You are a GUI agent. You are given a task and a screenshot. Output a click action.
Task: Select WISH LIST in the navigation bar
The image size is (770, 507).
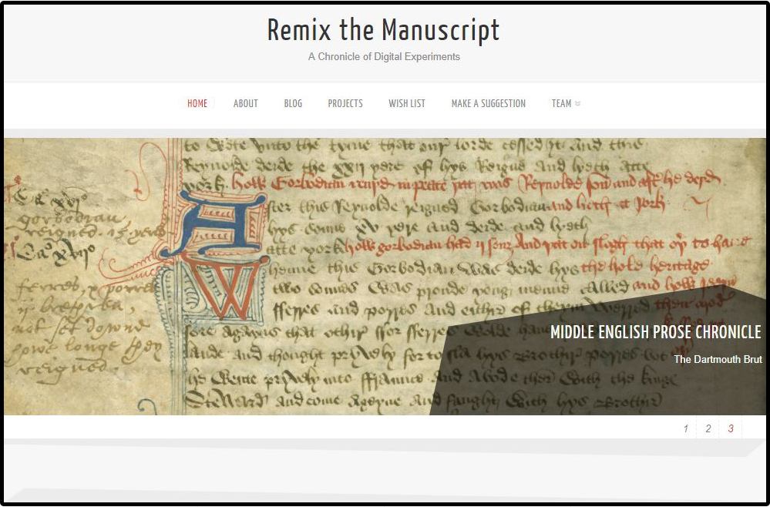[406, 103]
